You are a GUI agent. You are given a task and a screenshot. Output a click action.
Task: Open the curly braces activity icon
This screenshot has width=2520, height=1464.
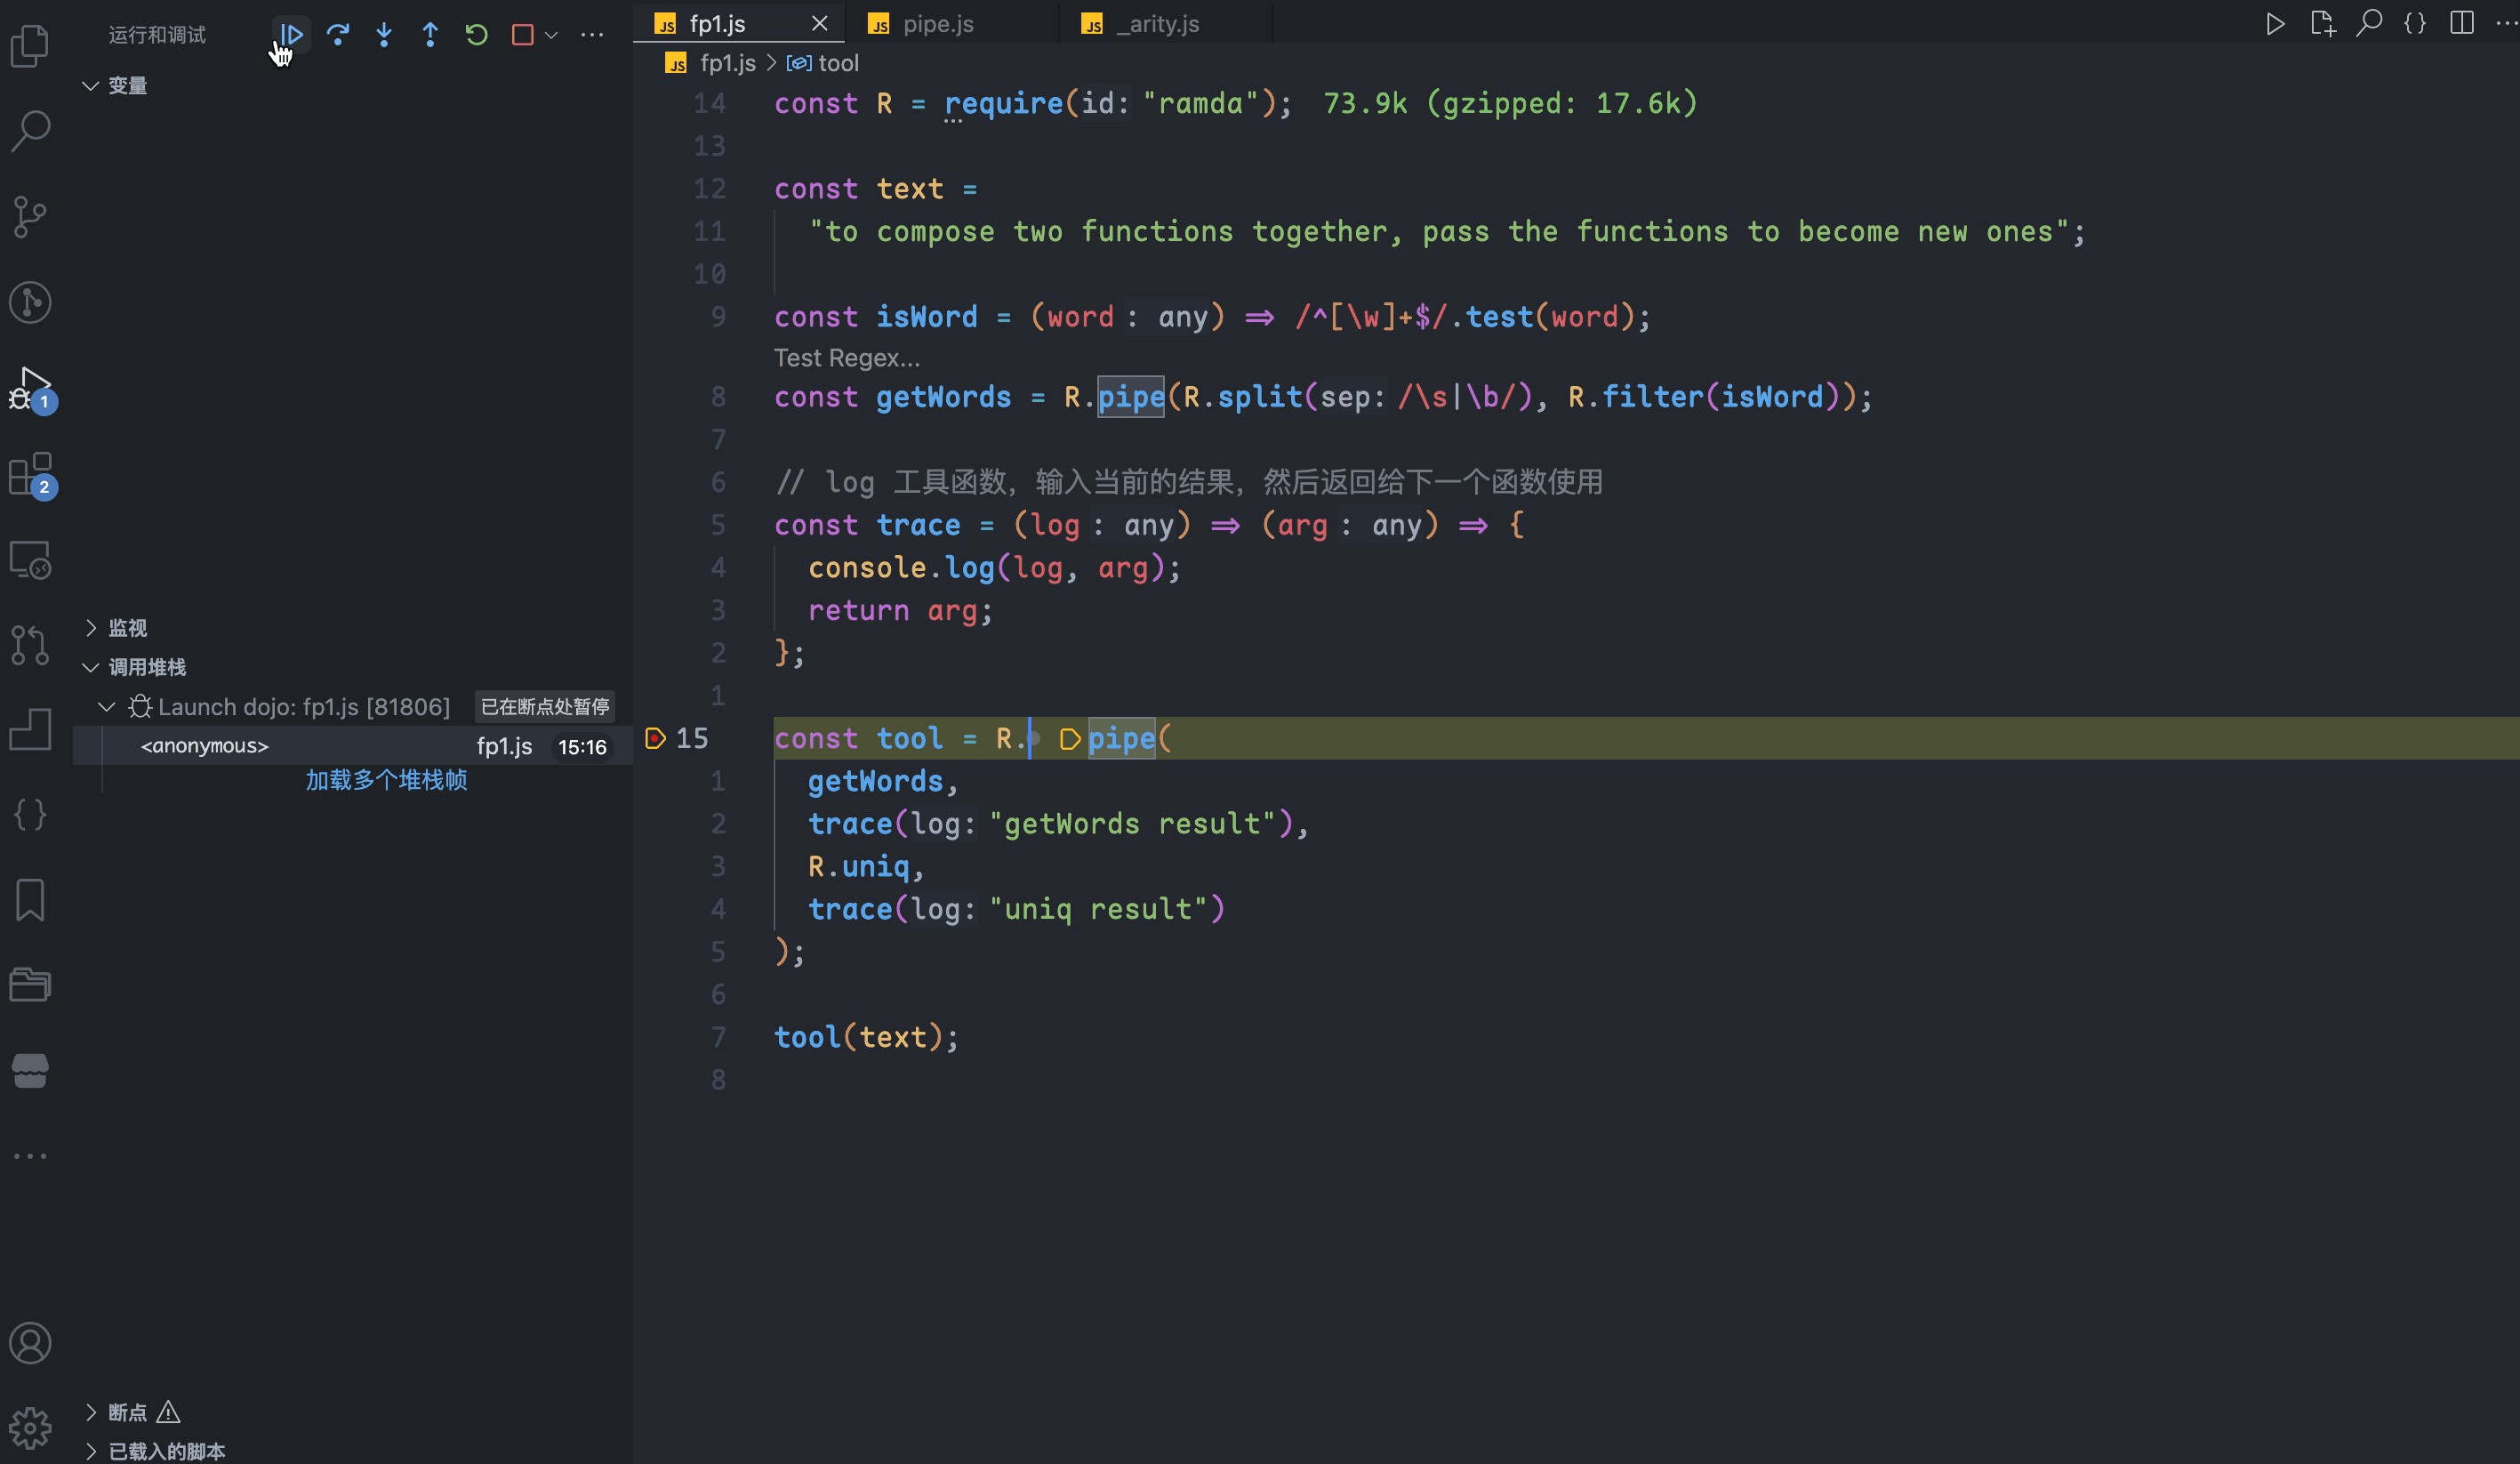tap(30, 814)
